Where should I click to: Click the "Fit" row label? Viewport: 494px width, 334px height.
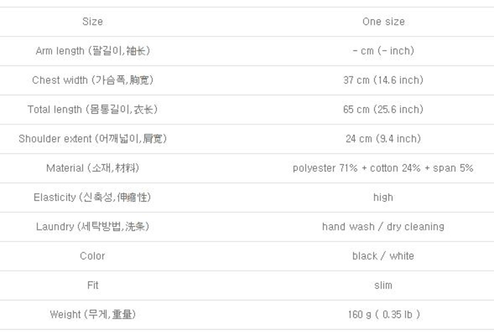92,285
